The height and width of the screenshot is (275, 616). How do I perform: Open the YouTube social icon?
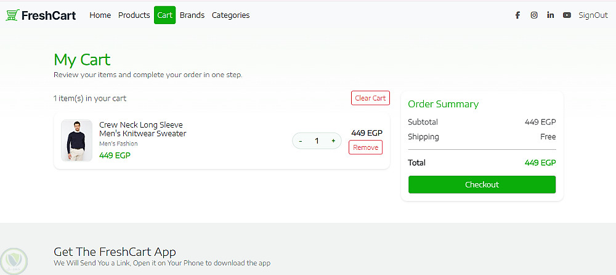[x=567, y=15]
